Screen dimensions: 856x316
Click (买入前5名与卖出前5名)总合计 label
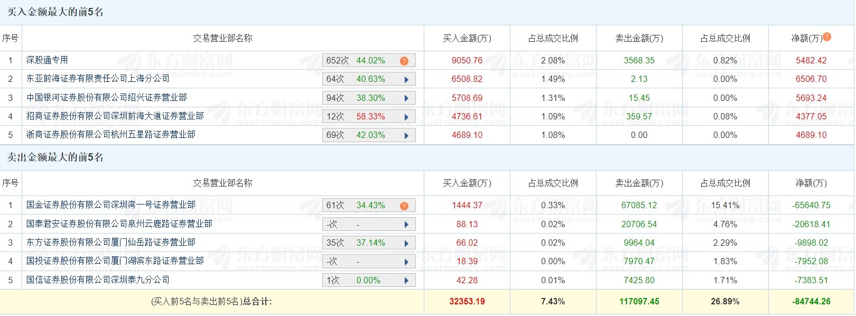(211, 301)
